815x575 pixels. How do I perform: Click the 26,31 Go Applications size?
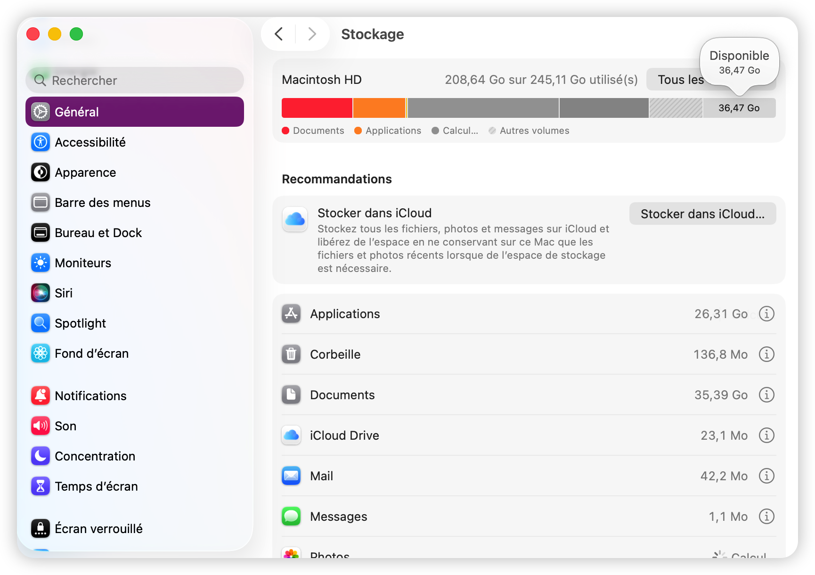721,314
